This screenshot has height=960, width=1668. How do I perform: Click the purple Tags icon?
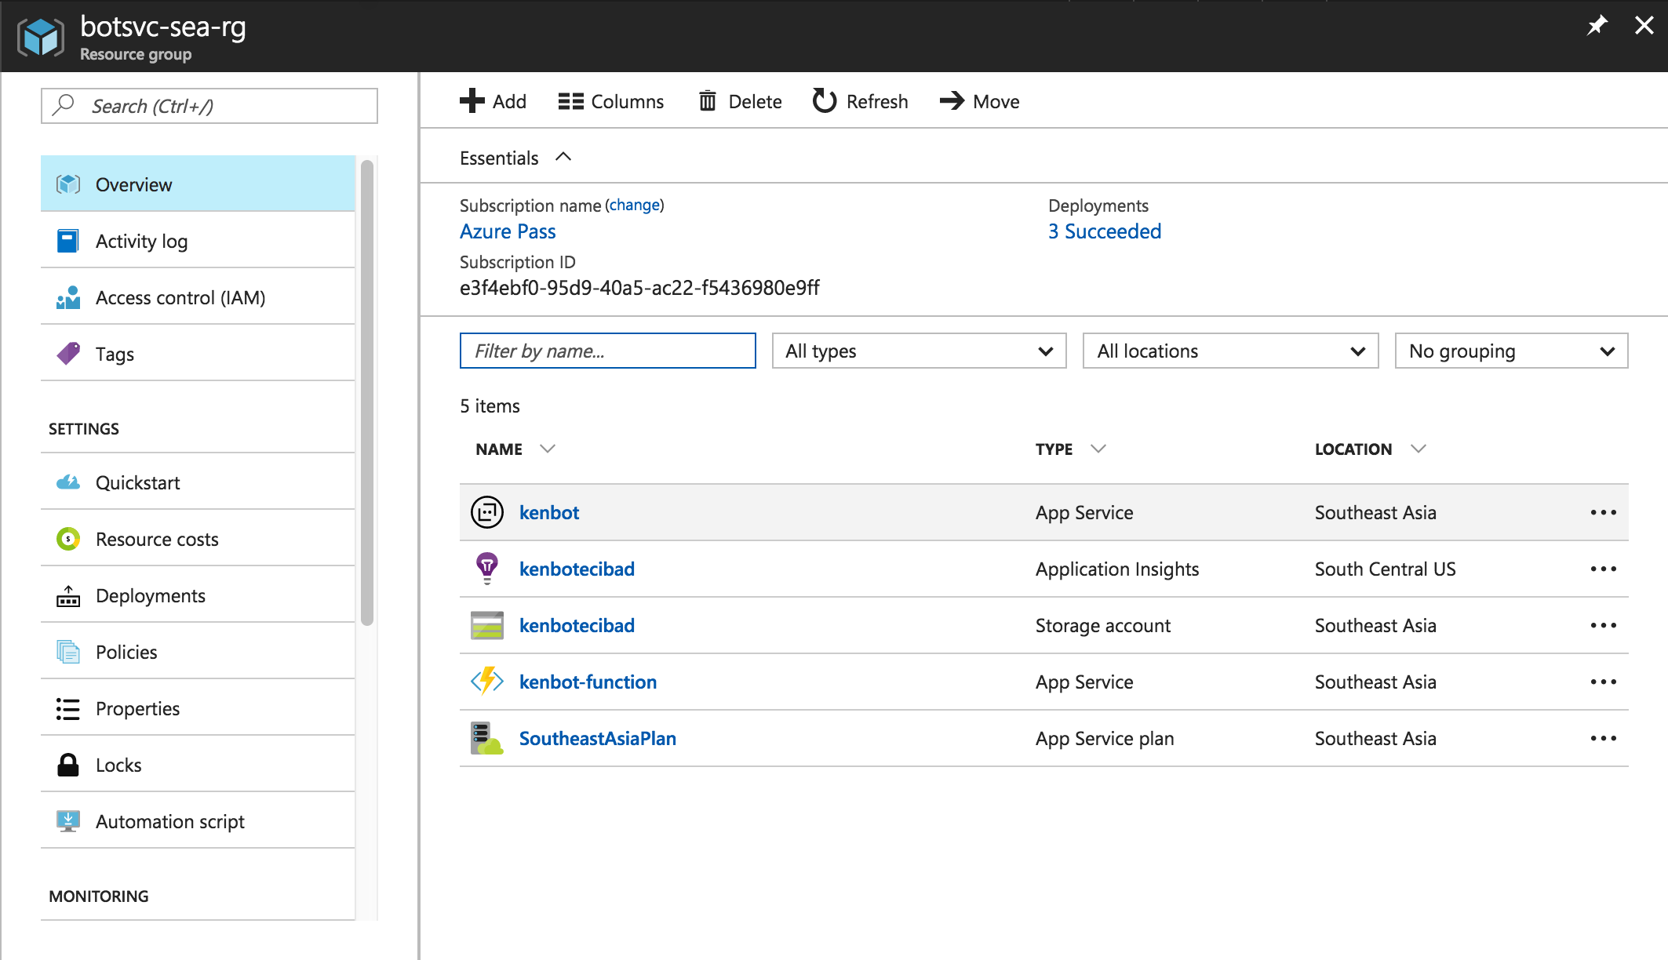pos(68,354)
